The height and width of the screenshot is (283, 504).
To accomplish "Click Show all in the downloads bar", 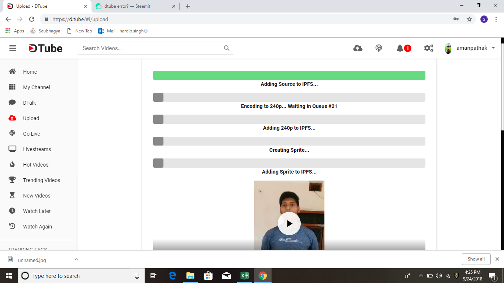I will pyautogui.click(x=476, y=259).
